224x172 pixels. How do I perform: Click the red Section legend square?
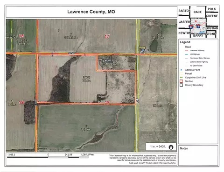pos(181,81)
